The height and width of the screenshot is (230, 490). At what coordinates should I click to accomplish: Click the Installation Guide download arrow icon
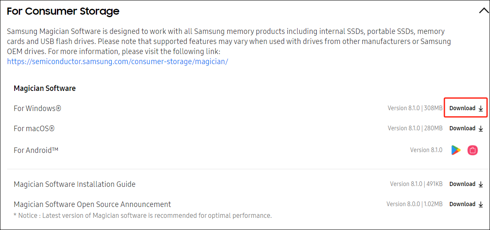click(481, 184)
